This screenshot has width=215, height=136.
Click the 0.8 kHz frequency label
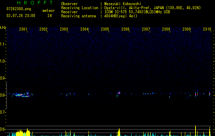(3, 95)
